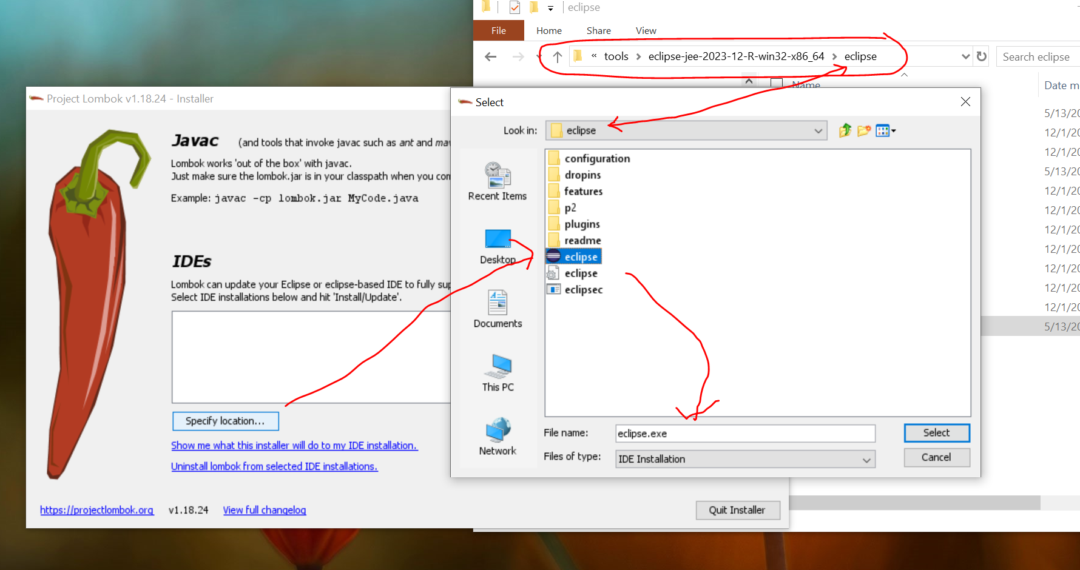Click the Explorer Forward arrow
The image size is (1080, 570).
[518, 56]
